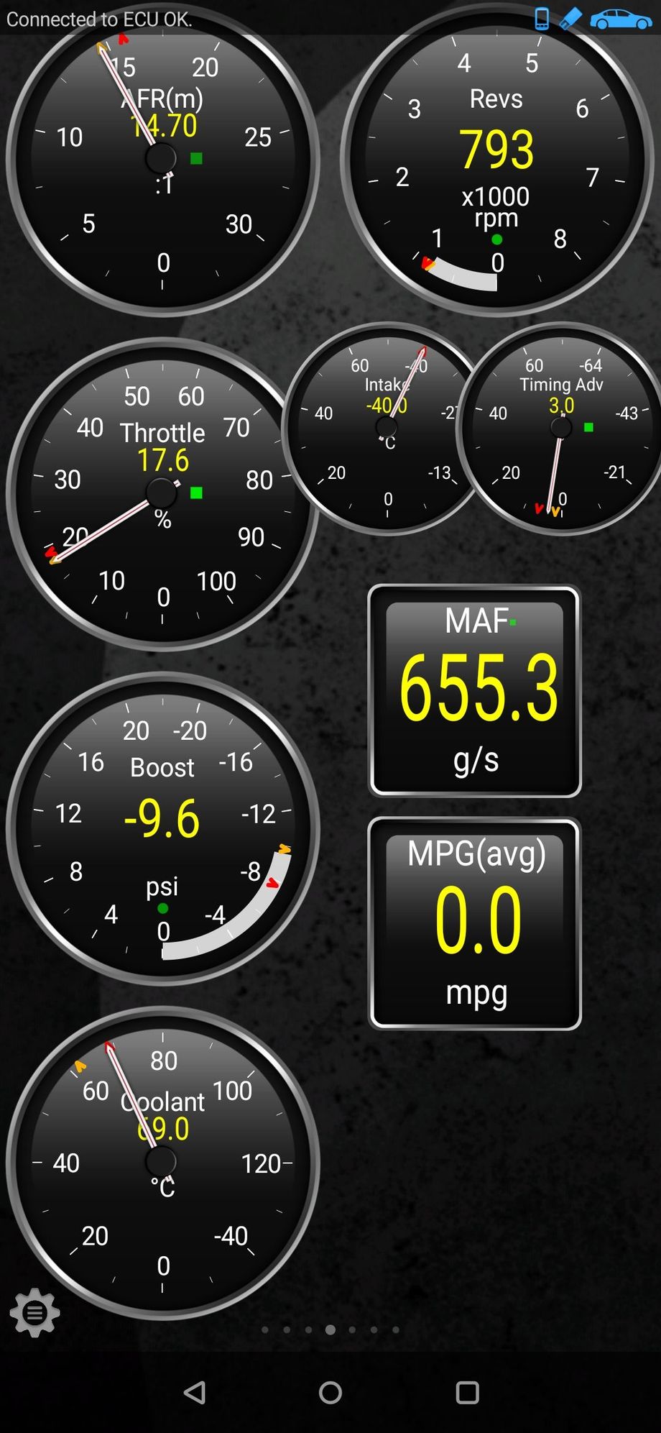The image size is (661, 1433).
Task: Open Android recent apps square button
Action: tap(467, 1393)
